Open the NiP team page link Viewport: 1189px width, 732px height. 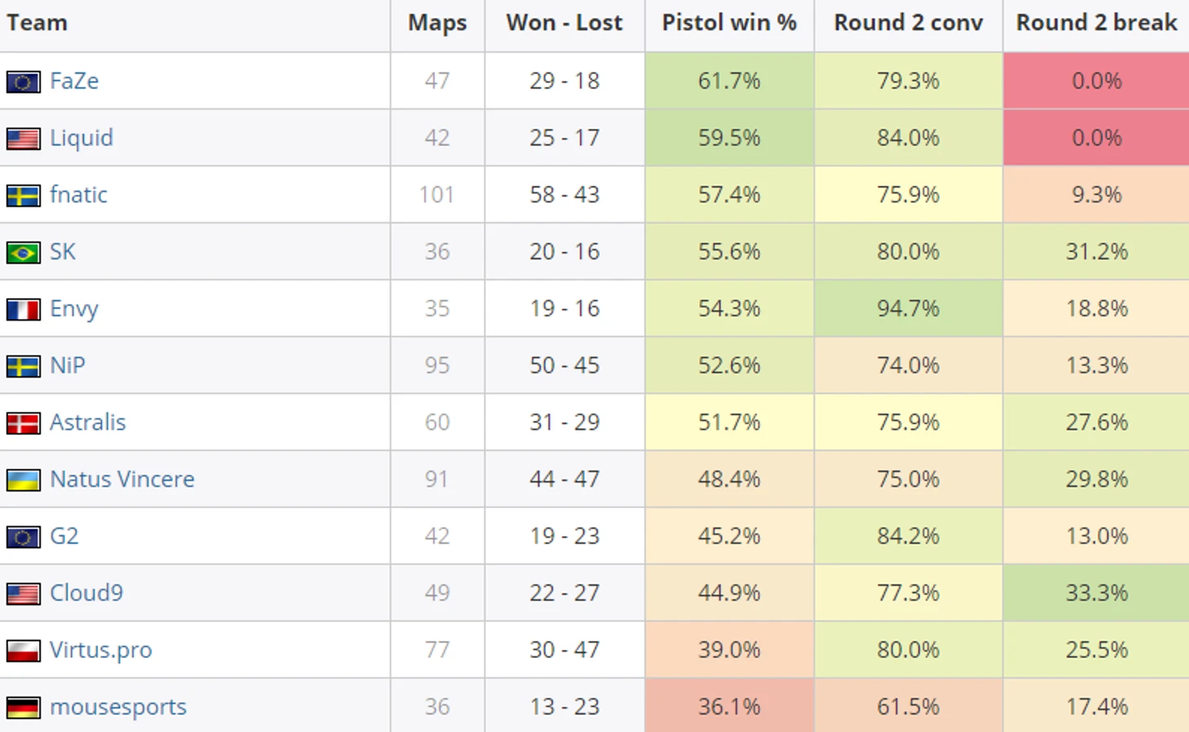[68, 365]
